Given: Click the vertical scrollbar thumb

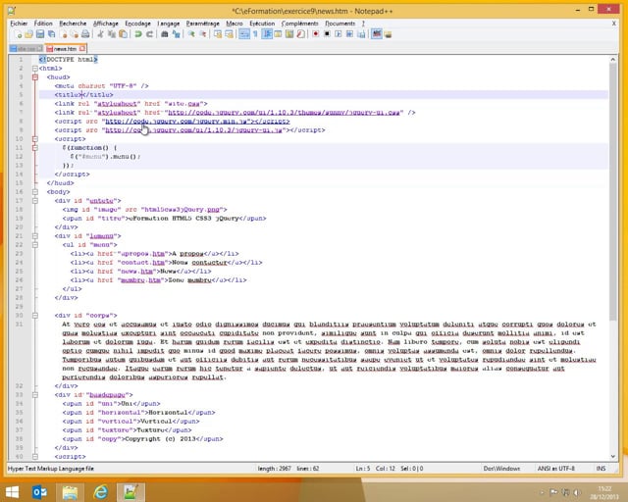Looking at the screenshot, I should [612, 191].
